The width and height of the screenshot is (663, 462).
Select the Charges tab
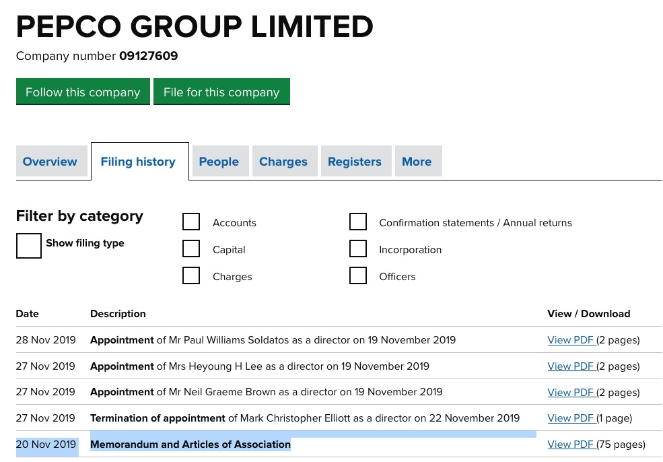point(283,162)
